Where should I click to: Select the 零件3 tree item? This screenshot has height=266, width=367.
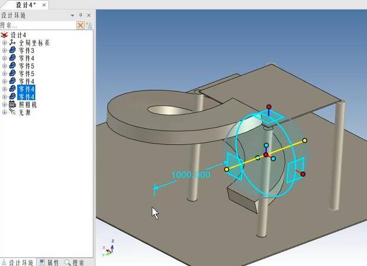(x=27, y=51)
